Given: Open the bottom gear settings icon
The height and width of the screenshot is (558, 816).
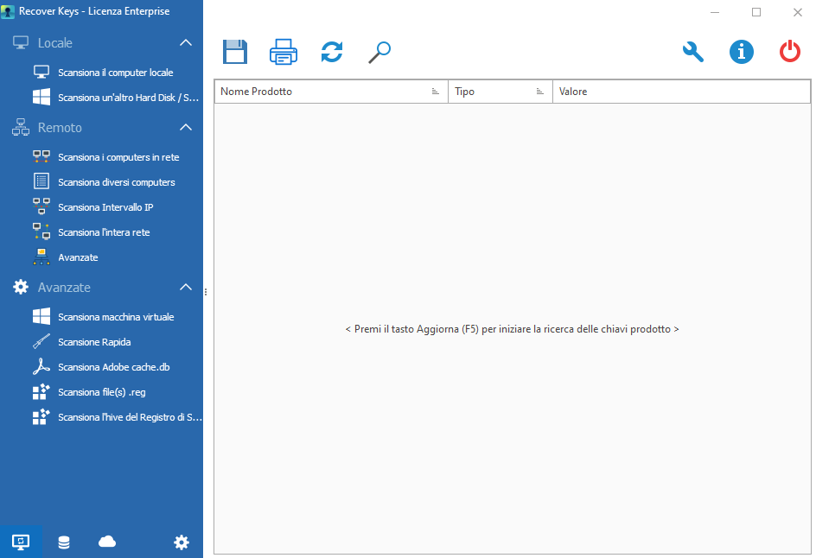Looking at the screenshot, I should point(182,542).
